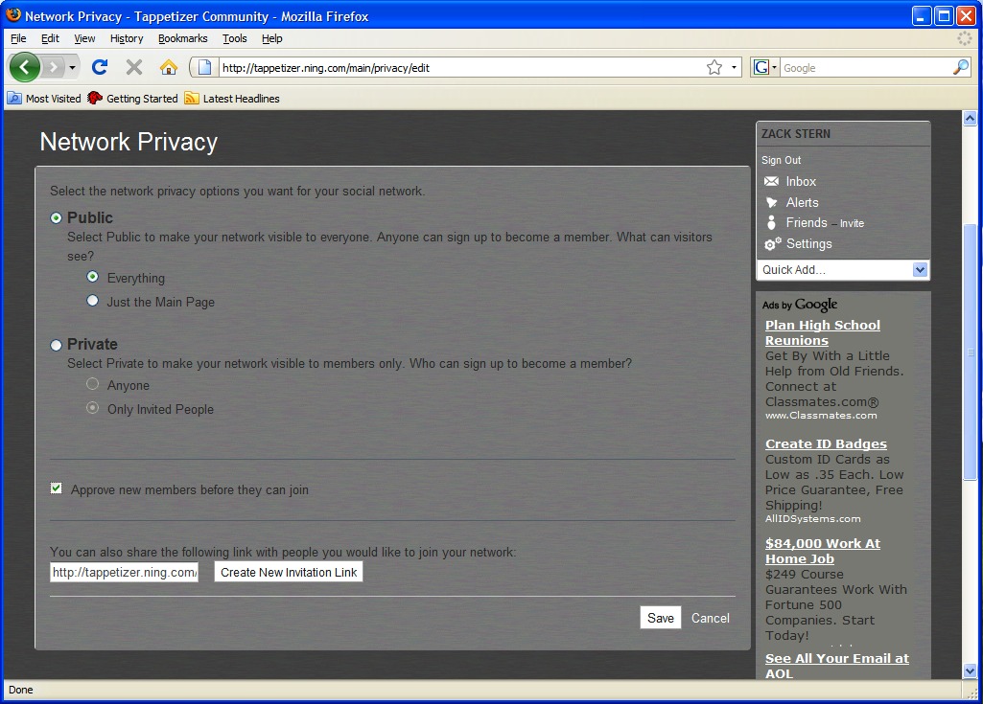Expand the Quick Add dropdown

[920, 270]
